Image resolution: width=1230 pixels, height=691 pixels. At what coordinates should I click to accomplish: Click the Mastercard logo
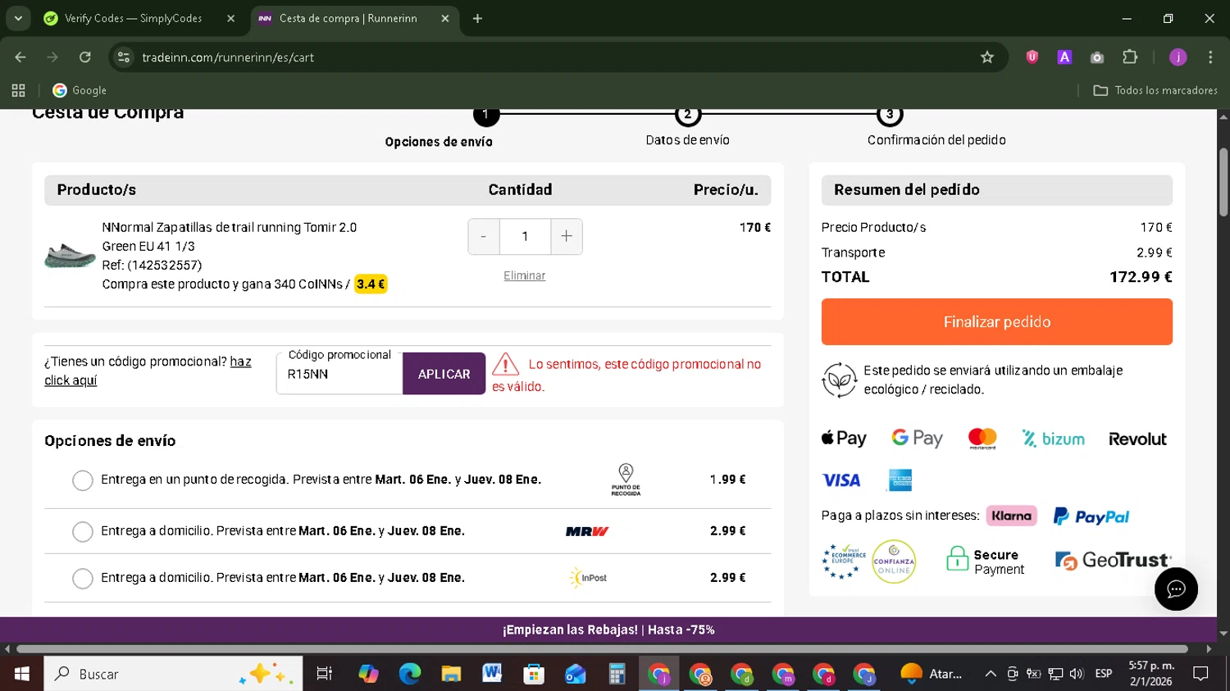(x=982, y=439)
